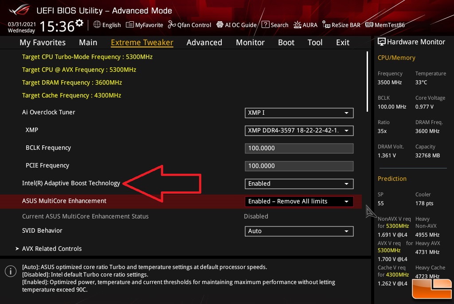The width and height of the screenshot is (454, 304).
Task: Click the settings gear beside the clock
Action: point(79,23)
